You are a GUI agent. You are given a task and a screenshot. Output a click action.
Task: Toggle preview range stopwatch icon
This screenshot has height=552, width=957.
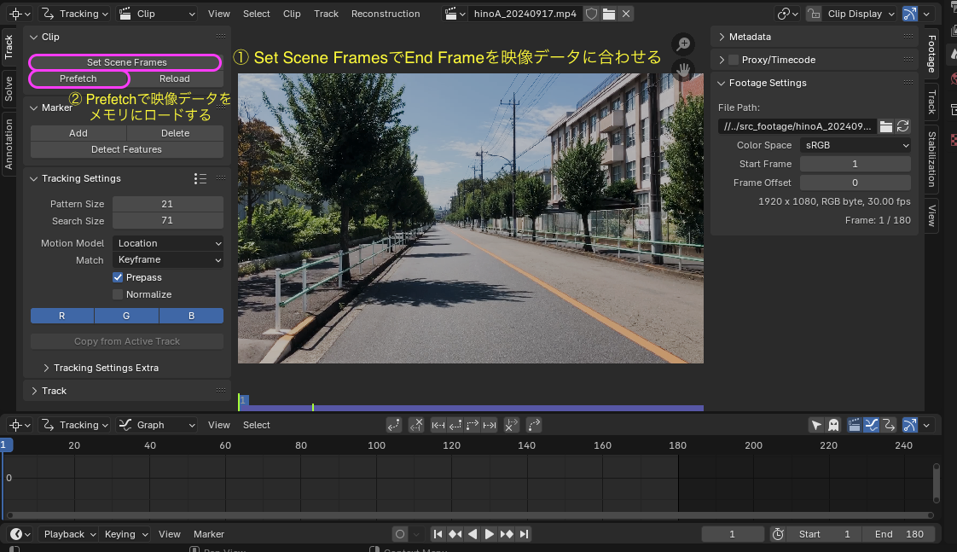778,534
